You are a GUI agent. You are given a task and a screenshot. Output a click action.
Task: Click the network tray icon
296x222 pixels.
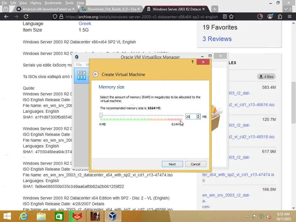(262, 217)
